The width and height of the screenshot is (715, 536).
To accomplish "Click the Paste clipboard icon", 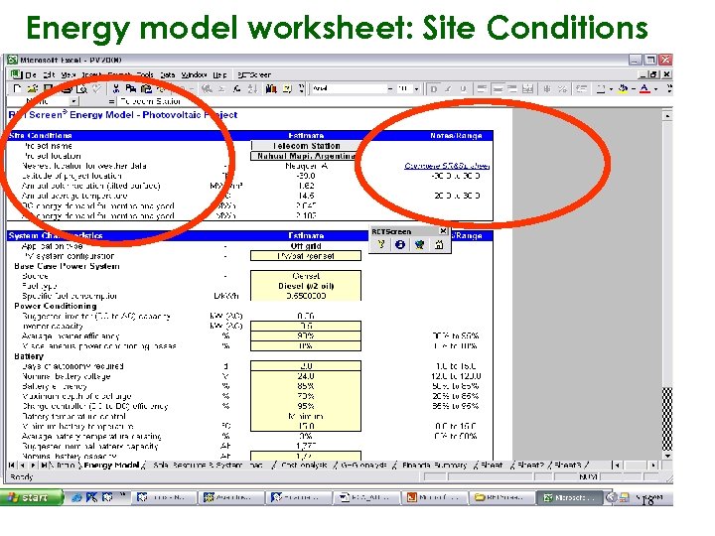I will coord(146,89).
